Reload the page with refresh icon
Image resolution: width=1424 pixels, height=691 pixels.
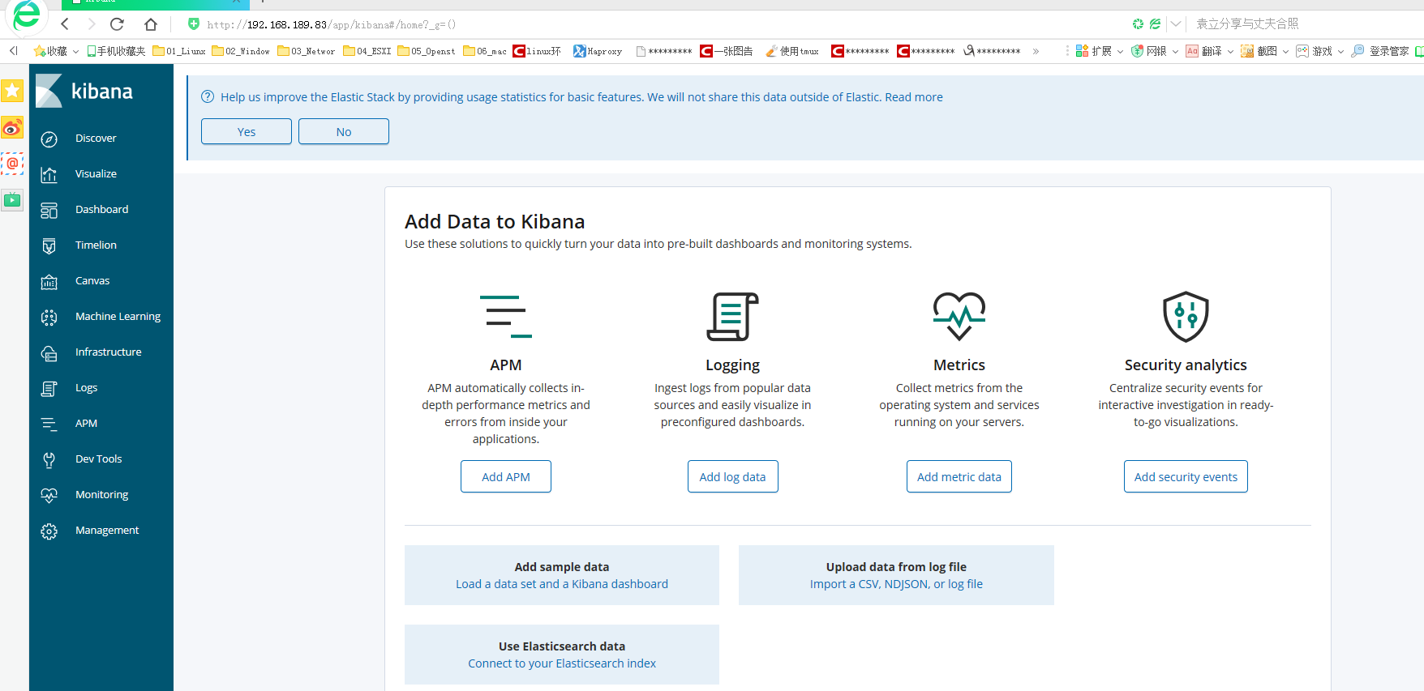118,24
